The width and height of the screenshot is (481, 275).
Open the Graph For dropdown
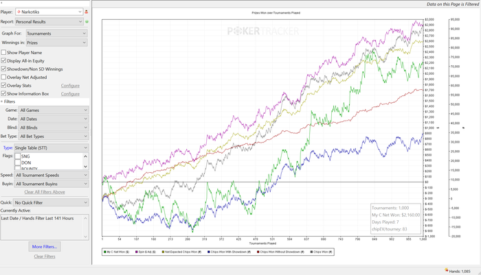[x=57, y=34]
